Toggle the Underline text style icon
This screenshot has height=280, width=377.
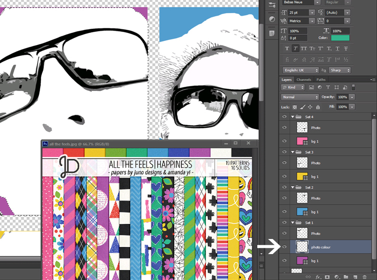pyautogui.click(x=337, y=49)
